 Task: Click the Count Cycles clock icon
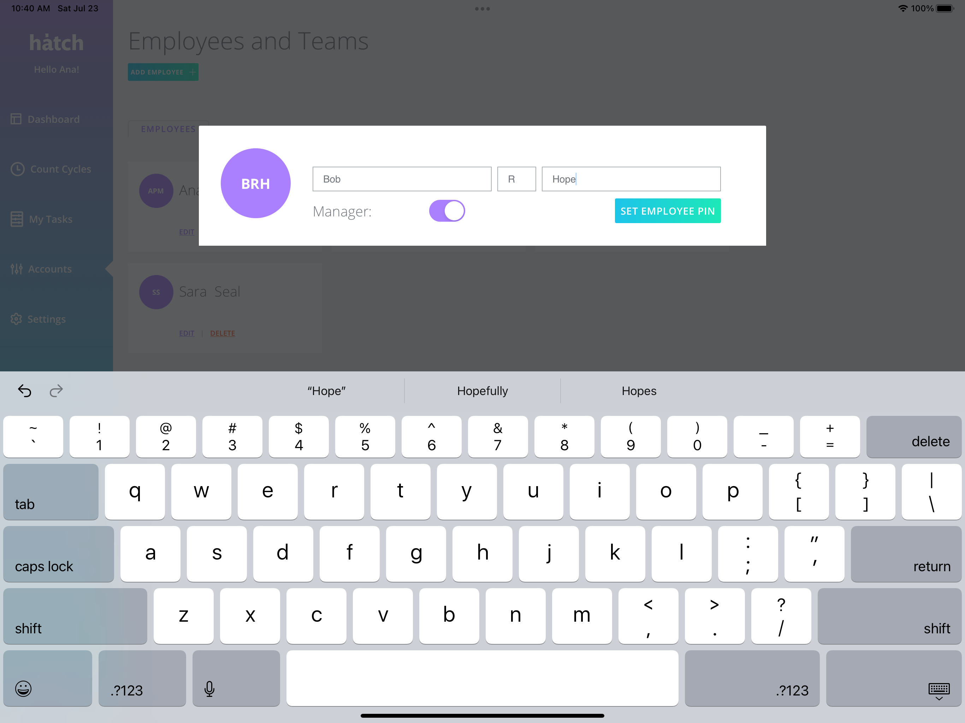(x=17, y=169)
